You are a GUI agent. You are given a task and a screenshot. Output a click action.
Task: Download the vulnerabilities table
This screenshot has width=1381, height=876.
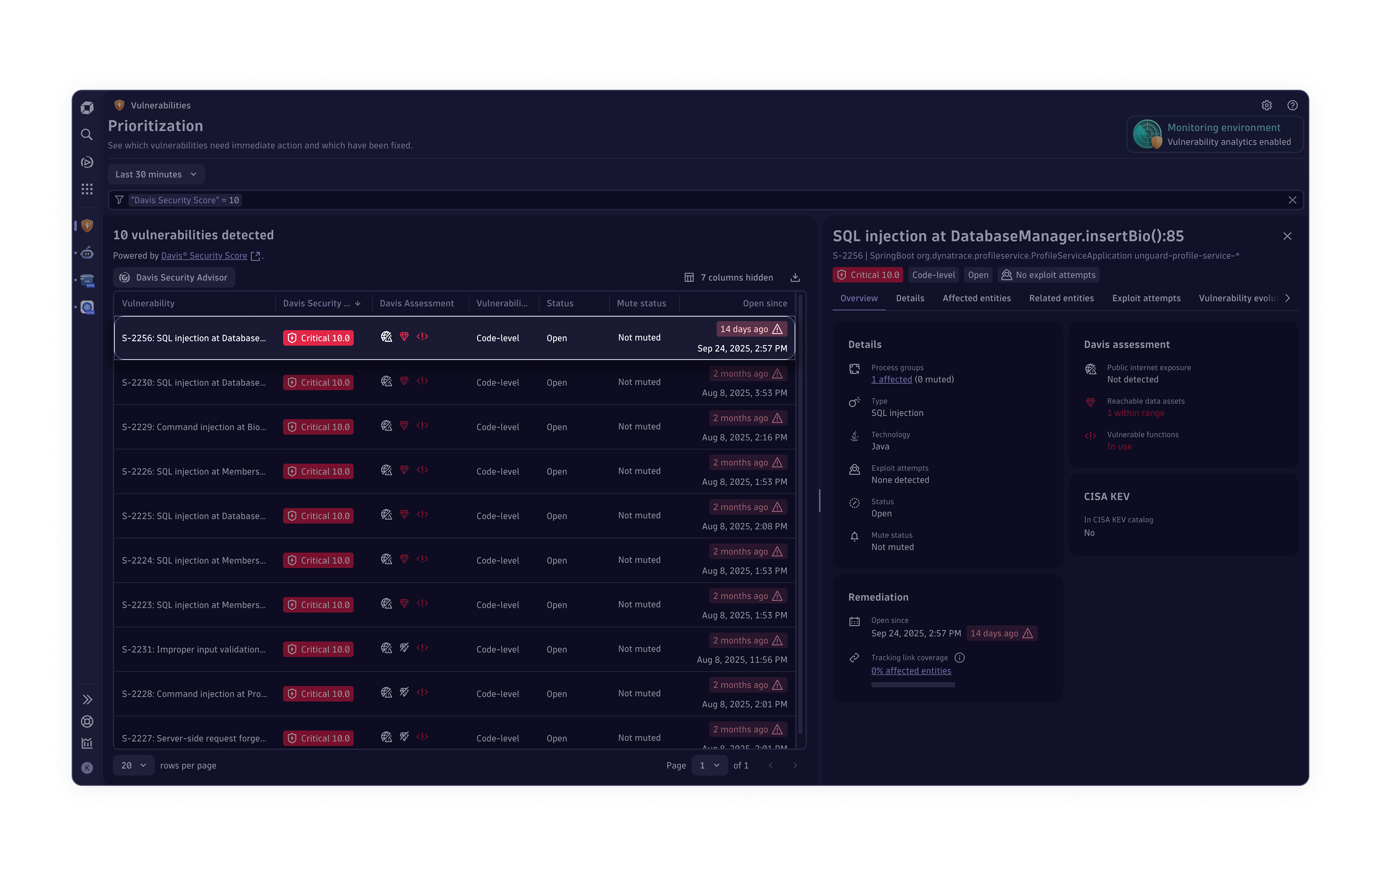795,277
